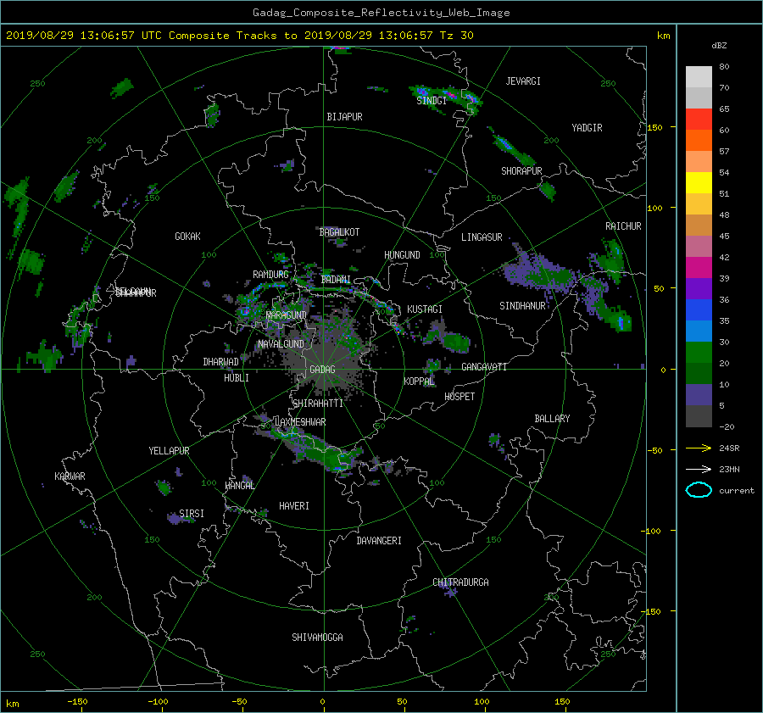Click the DHARWAD city label

[x=221, y=362]
